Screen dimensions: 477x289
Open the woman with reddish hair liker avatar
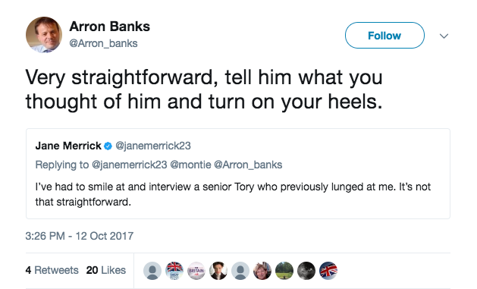pyautogui.click(x=262, y=271)
